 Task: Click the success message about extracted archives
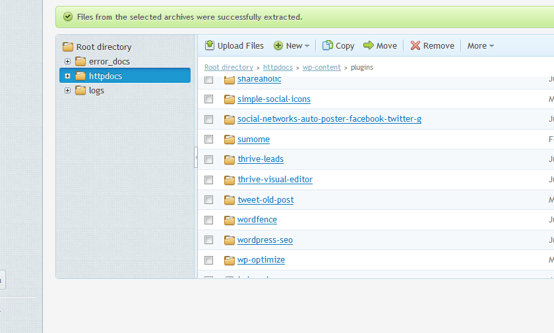tap(190, 17)
